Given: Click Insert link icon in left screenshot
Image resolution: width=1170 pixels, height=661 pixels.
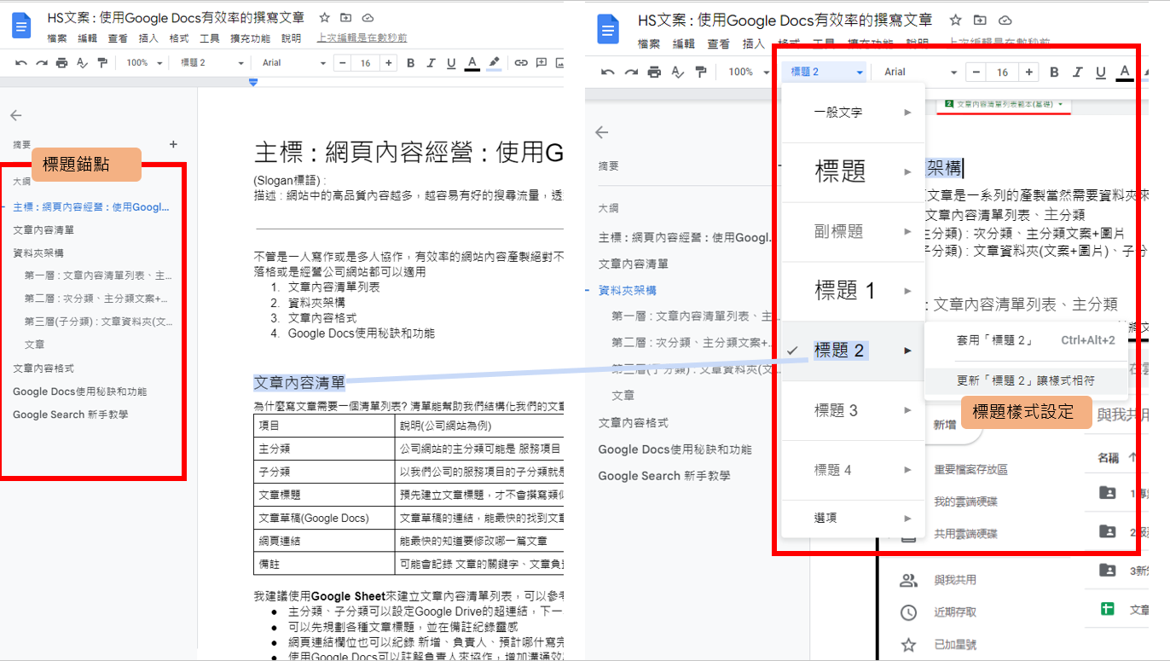Looking at the screenshot, I should [520, 63].
